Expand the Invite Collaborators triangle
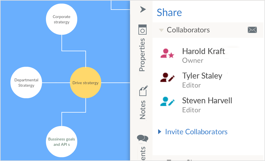265x161 pixels. tap(160, 131)
